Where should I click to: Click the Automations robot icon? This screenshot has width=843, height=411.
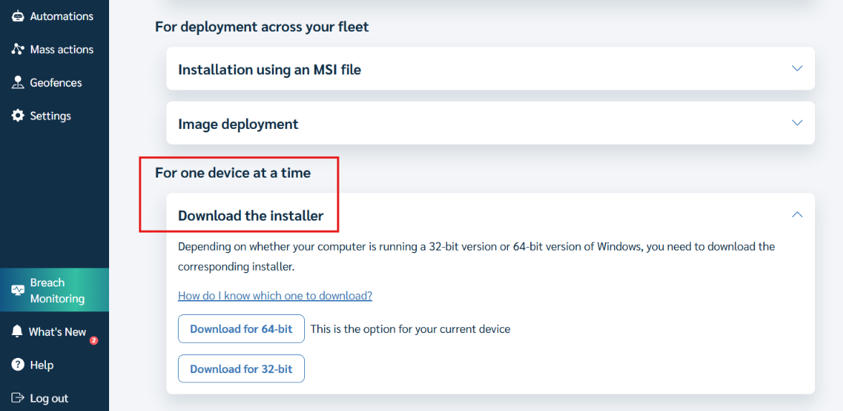[x=18, y=16]
